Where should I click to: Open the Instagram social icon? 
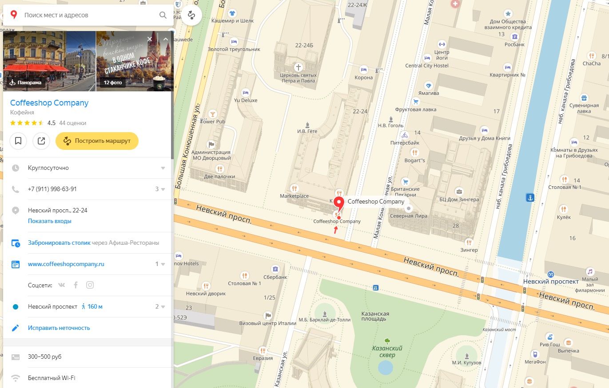click(x=90, y=285)
